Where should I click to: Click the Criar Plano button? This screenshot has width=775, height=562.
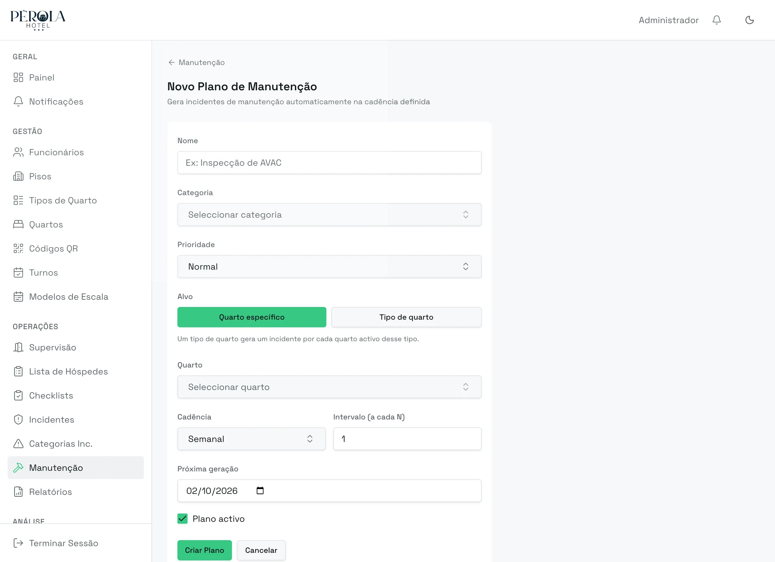point(205,550)
